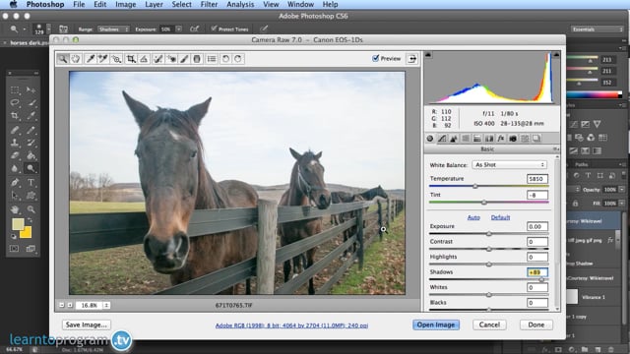Click the Open Image button

click(x=436, y=324)
